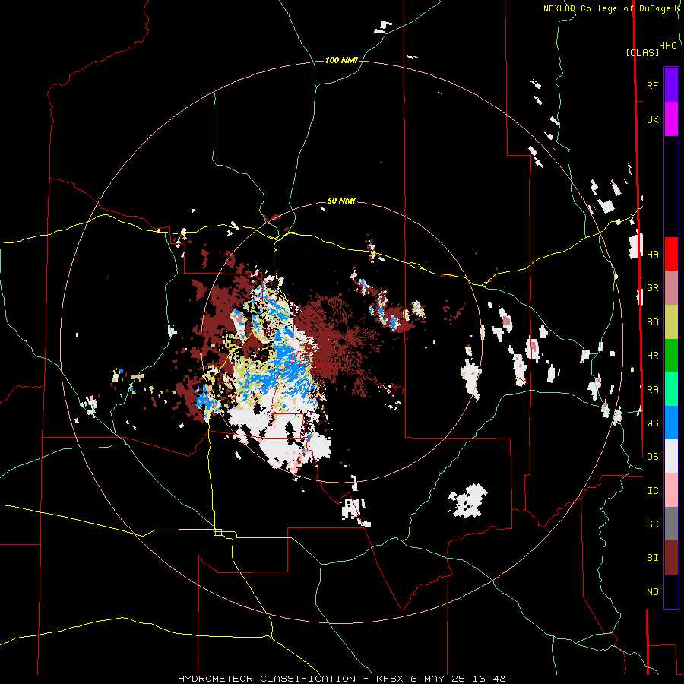The width and height of the screenshot is (684, 684).
Task: Click the BD legend label
Action: [x=652, y=322]
